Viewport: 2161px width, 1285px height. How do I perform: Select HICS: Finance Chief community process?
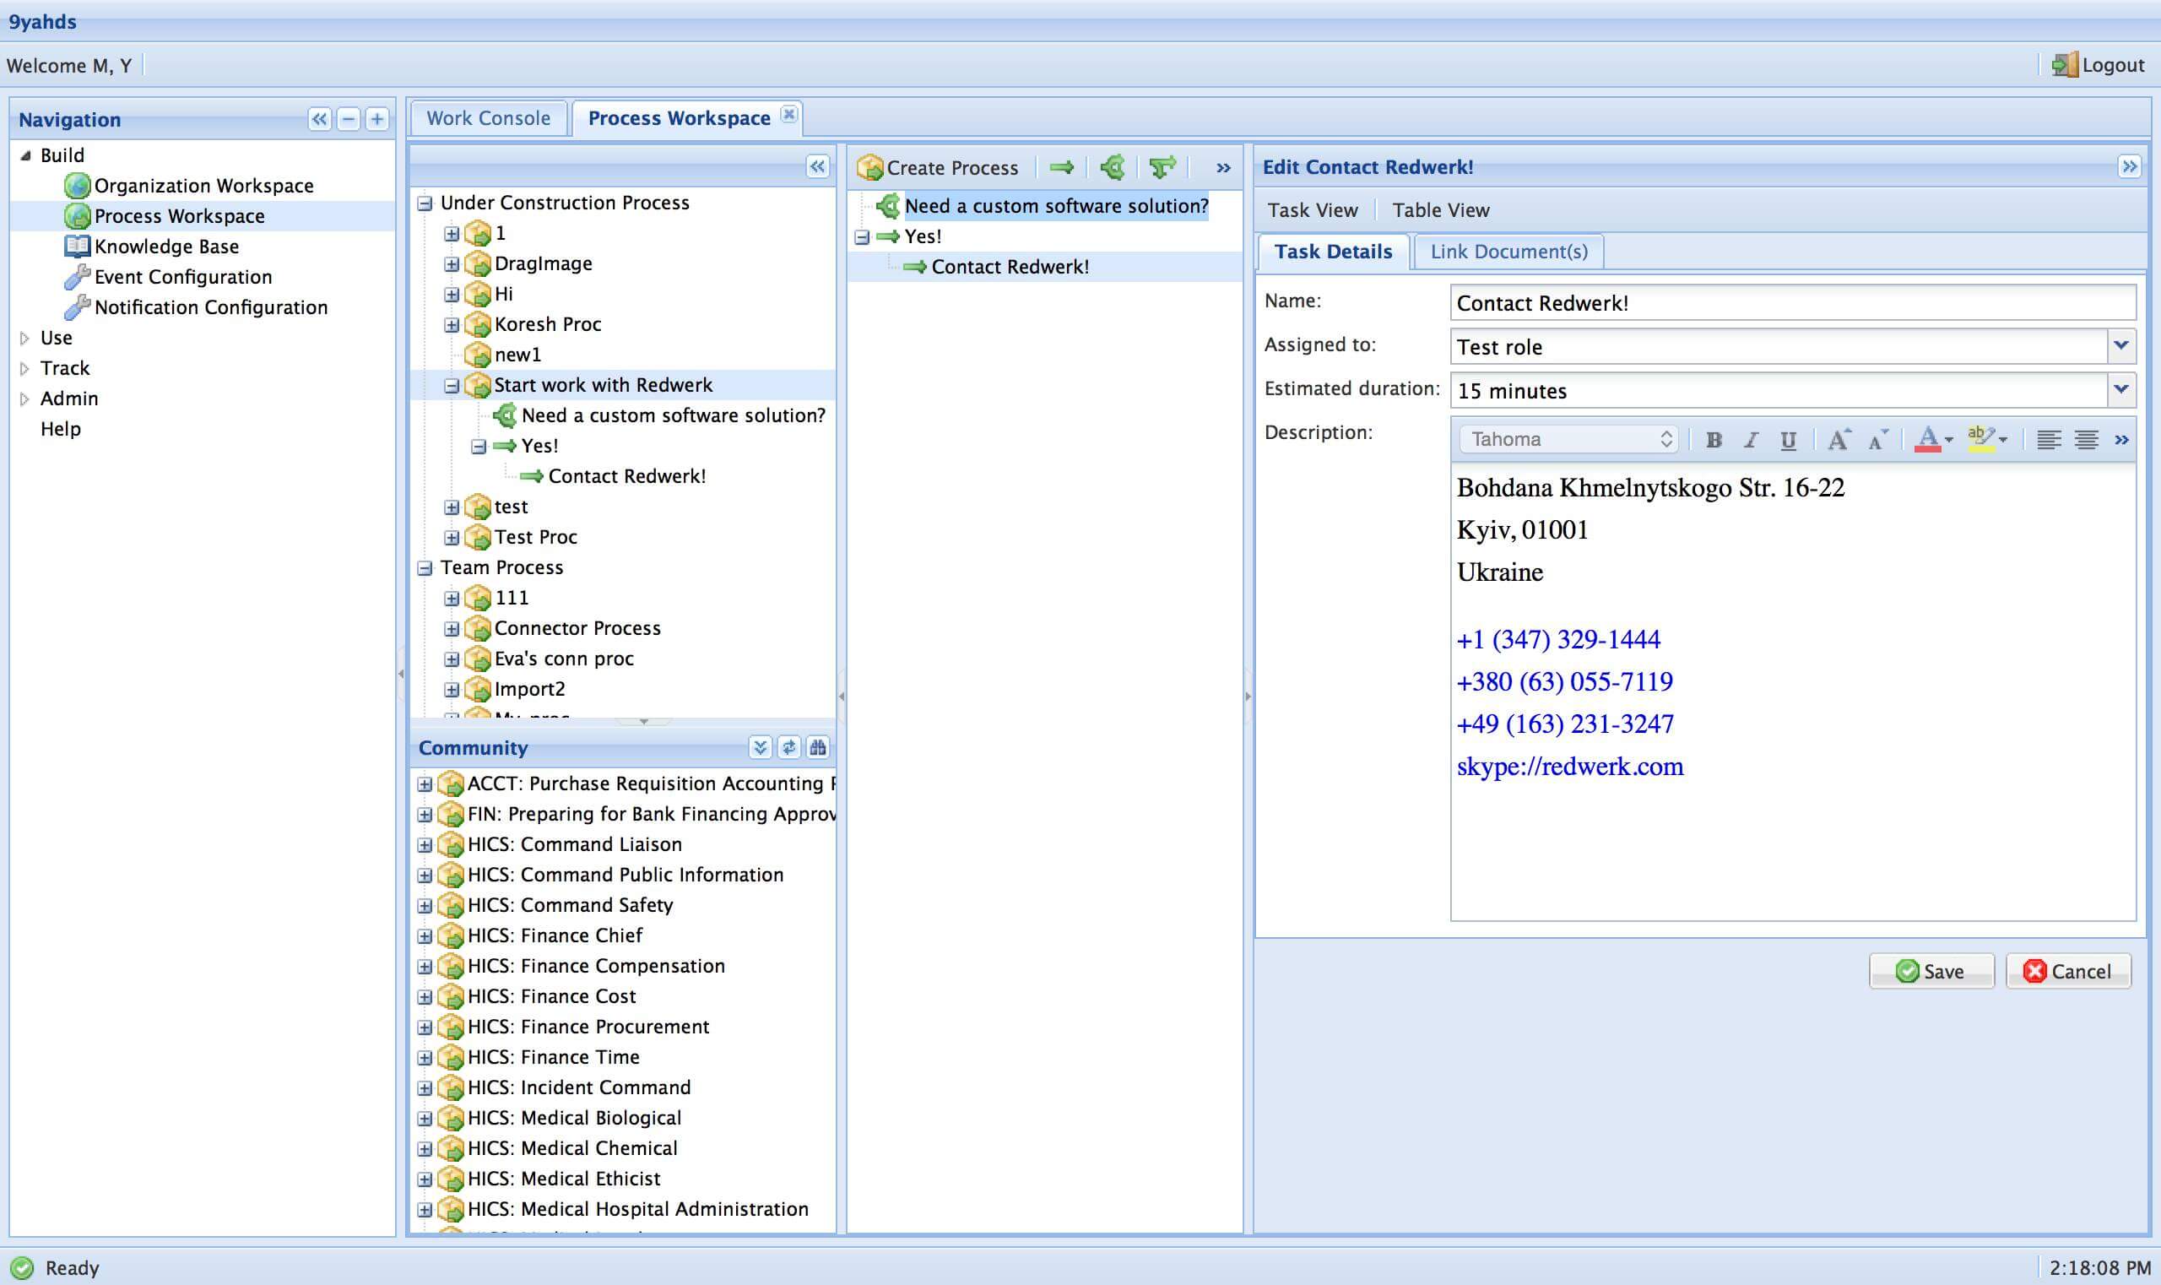point(555,935)
